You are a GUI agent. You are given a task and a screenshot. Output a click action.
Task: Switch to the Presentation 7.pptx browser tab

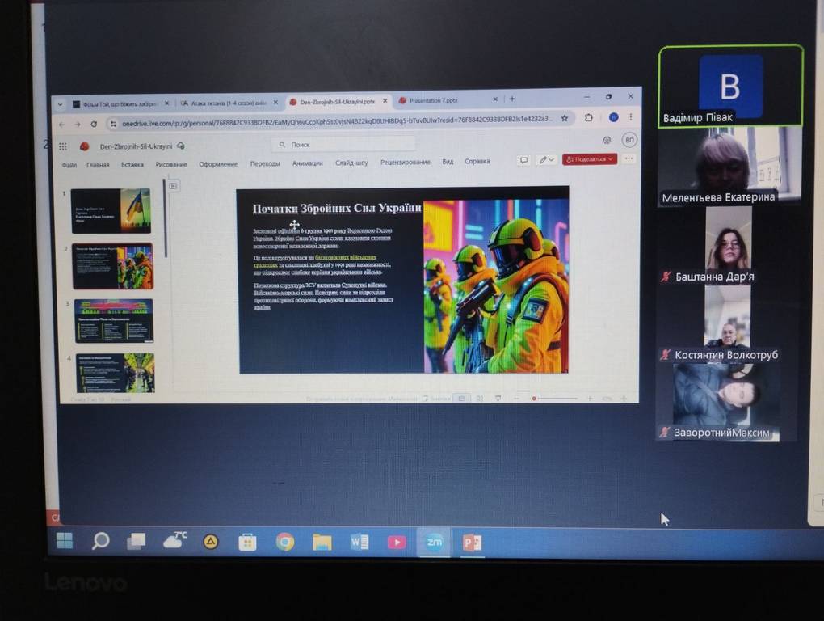(x=434, y=101)
